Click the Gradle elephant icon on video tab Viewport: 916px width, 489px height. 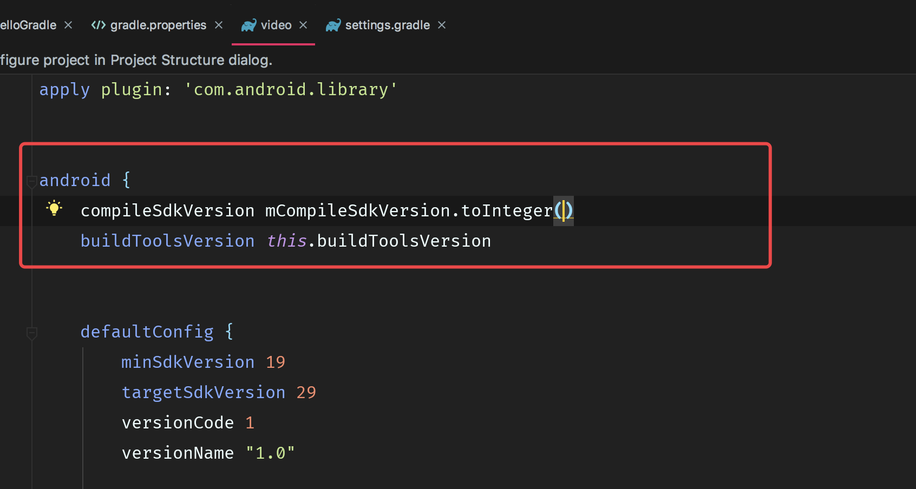(x=248, y=25)
